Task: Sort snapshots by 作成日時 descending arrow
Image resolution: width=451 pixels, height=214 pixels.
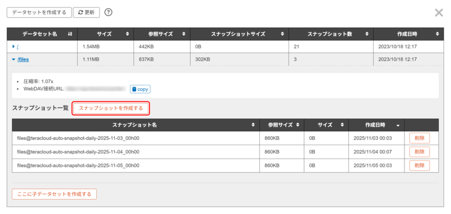Action: coord(397,125)
